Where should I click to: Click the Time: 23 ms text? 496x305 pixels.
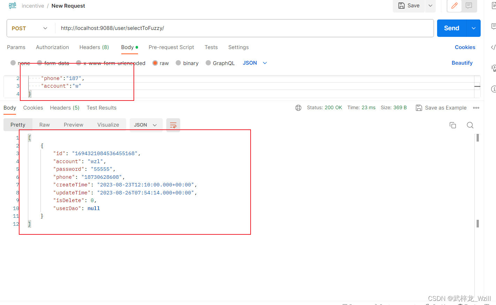tap(361, 108)
